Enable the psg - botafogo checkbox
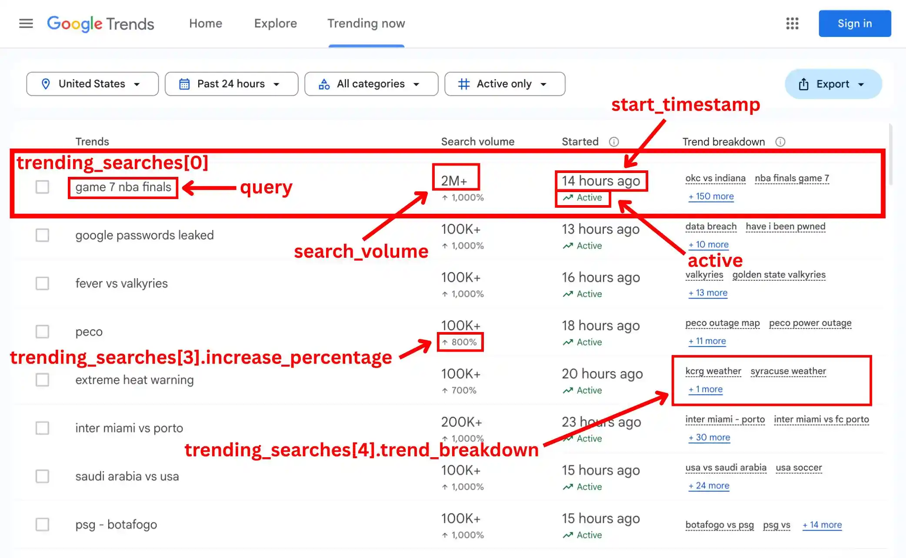The height and width of the screenshot is (558, 906). [42, 525]
